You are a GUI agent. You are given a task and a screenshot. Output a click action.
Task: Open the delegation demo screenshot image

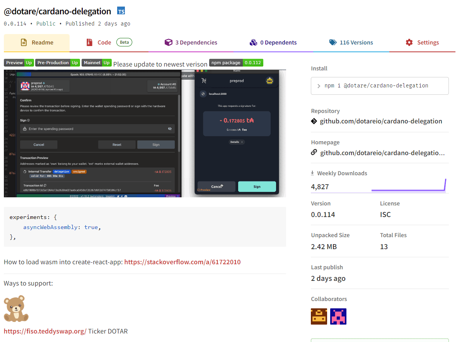click(x=145, y=133)
